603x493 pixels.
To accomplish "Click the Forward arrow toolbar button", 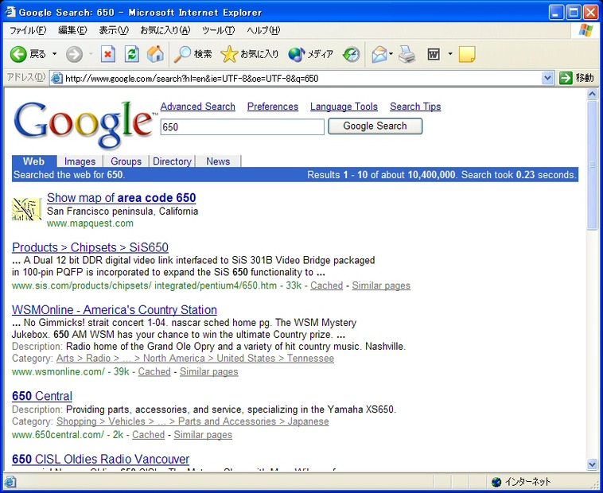I will 74,54.
